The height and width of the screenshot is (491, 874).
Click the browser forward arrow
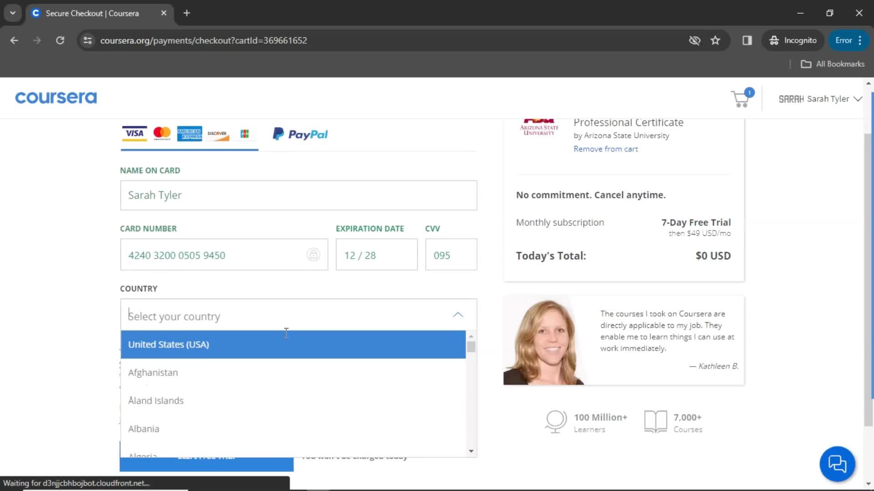[x=37, y=40]
